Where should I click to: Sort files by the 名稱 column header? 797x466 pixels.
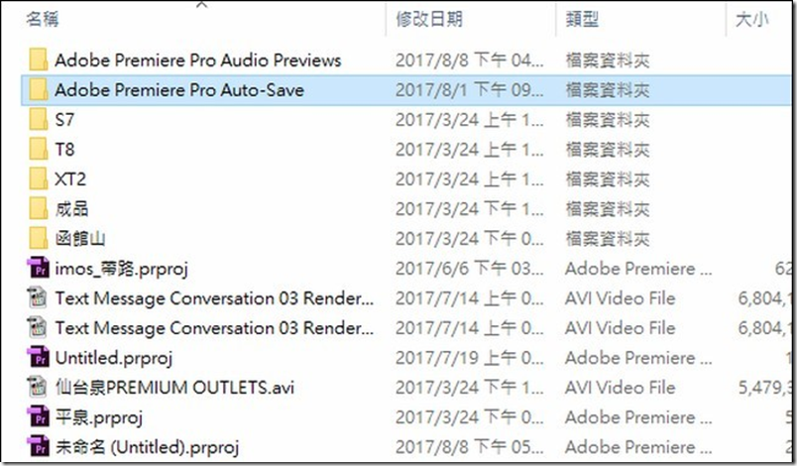click(43, 19)
